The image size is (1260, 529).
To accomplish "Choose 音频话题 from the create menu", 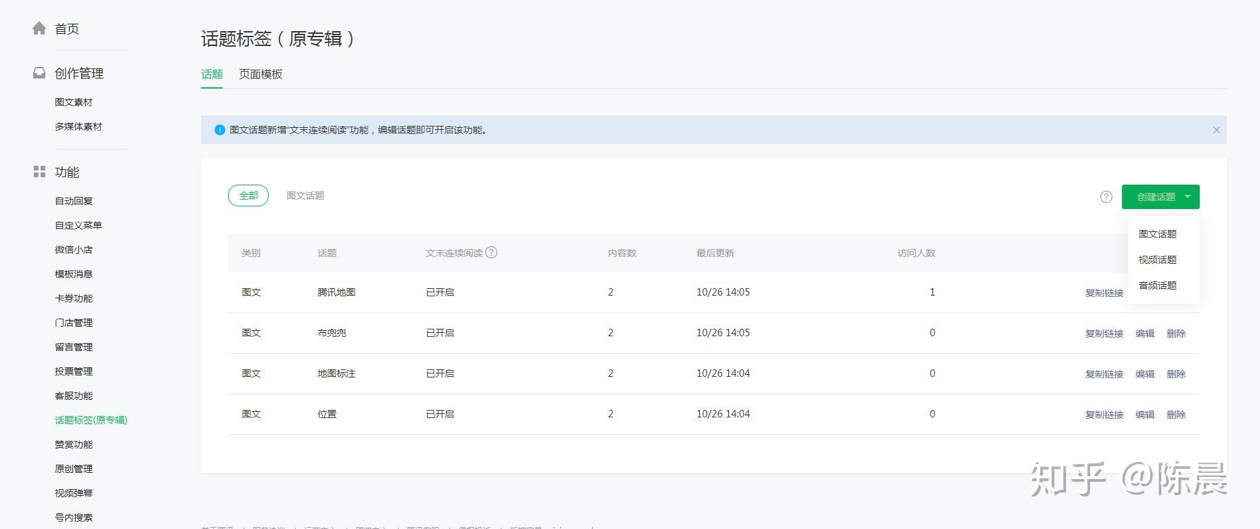I will click(1157, 285).
